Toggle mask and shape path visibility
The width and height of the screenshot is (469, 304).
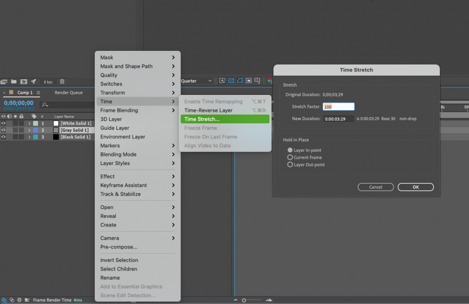coord(240,81)
